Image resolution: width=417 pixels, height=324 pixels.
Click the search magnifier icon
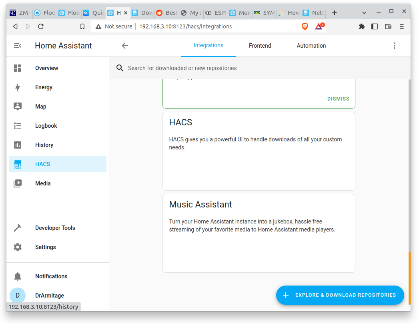(x=120, y=68)
